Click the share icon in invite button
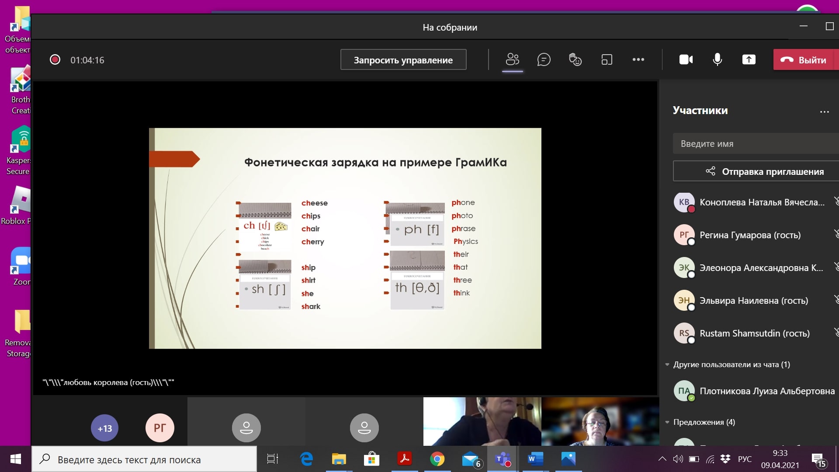 (x=711, y=171)
